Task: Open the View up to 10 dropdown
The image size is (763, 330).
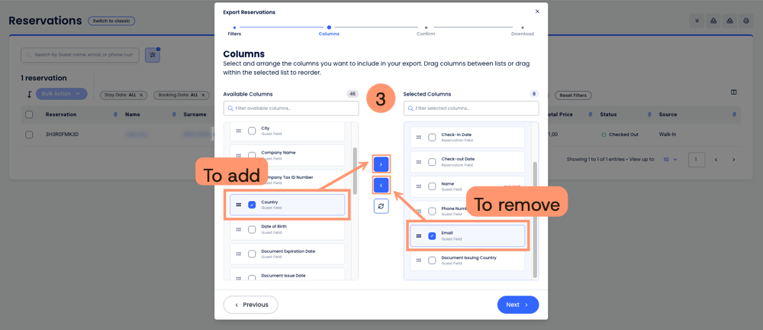Action: (671, 160)
